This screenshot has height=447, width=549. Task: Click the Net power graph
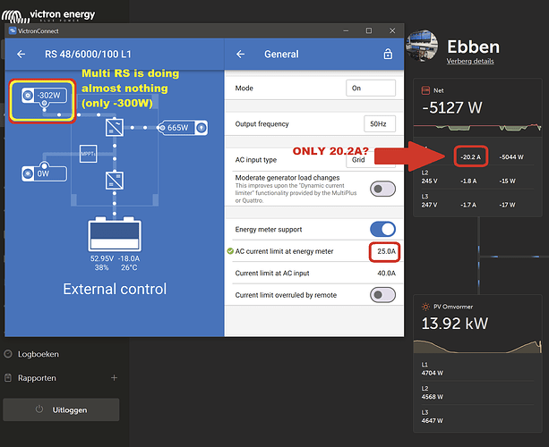tap(477, 128)
